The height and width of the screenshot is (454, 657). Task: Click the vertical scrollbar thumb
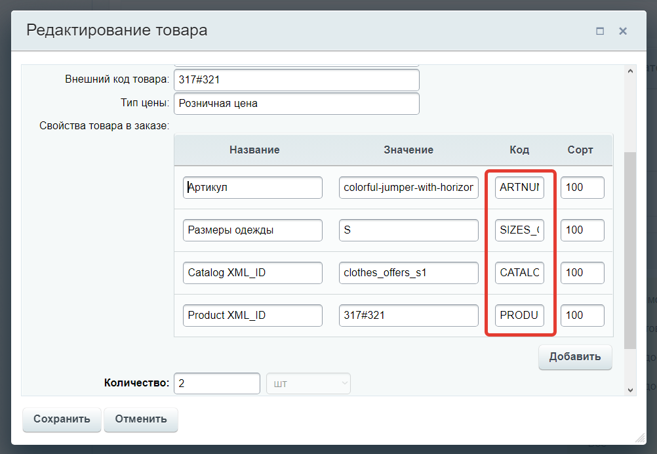(x=630, y=250)
